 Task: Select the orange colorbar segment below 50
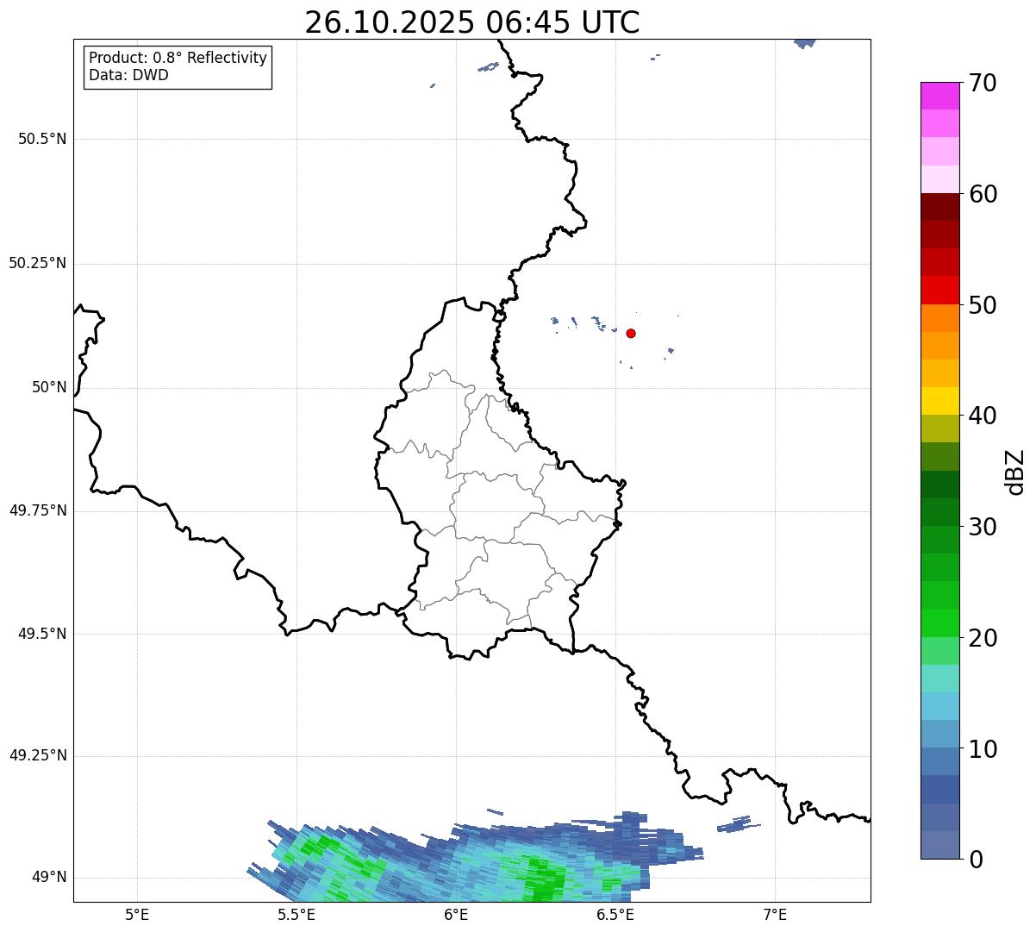939,318
